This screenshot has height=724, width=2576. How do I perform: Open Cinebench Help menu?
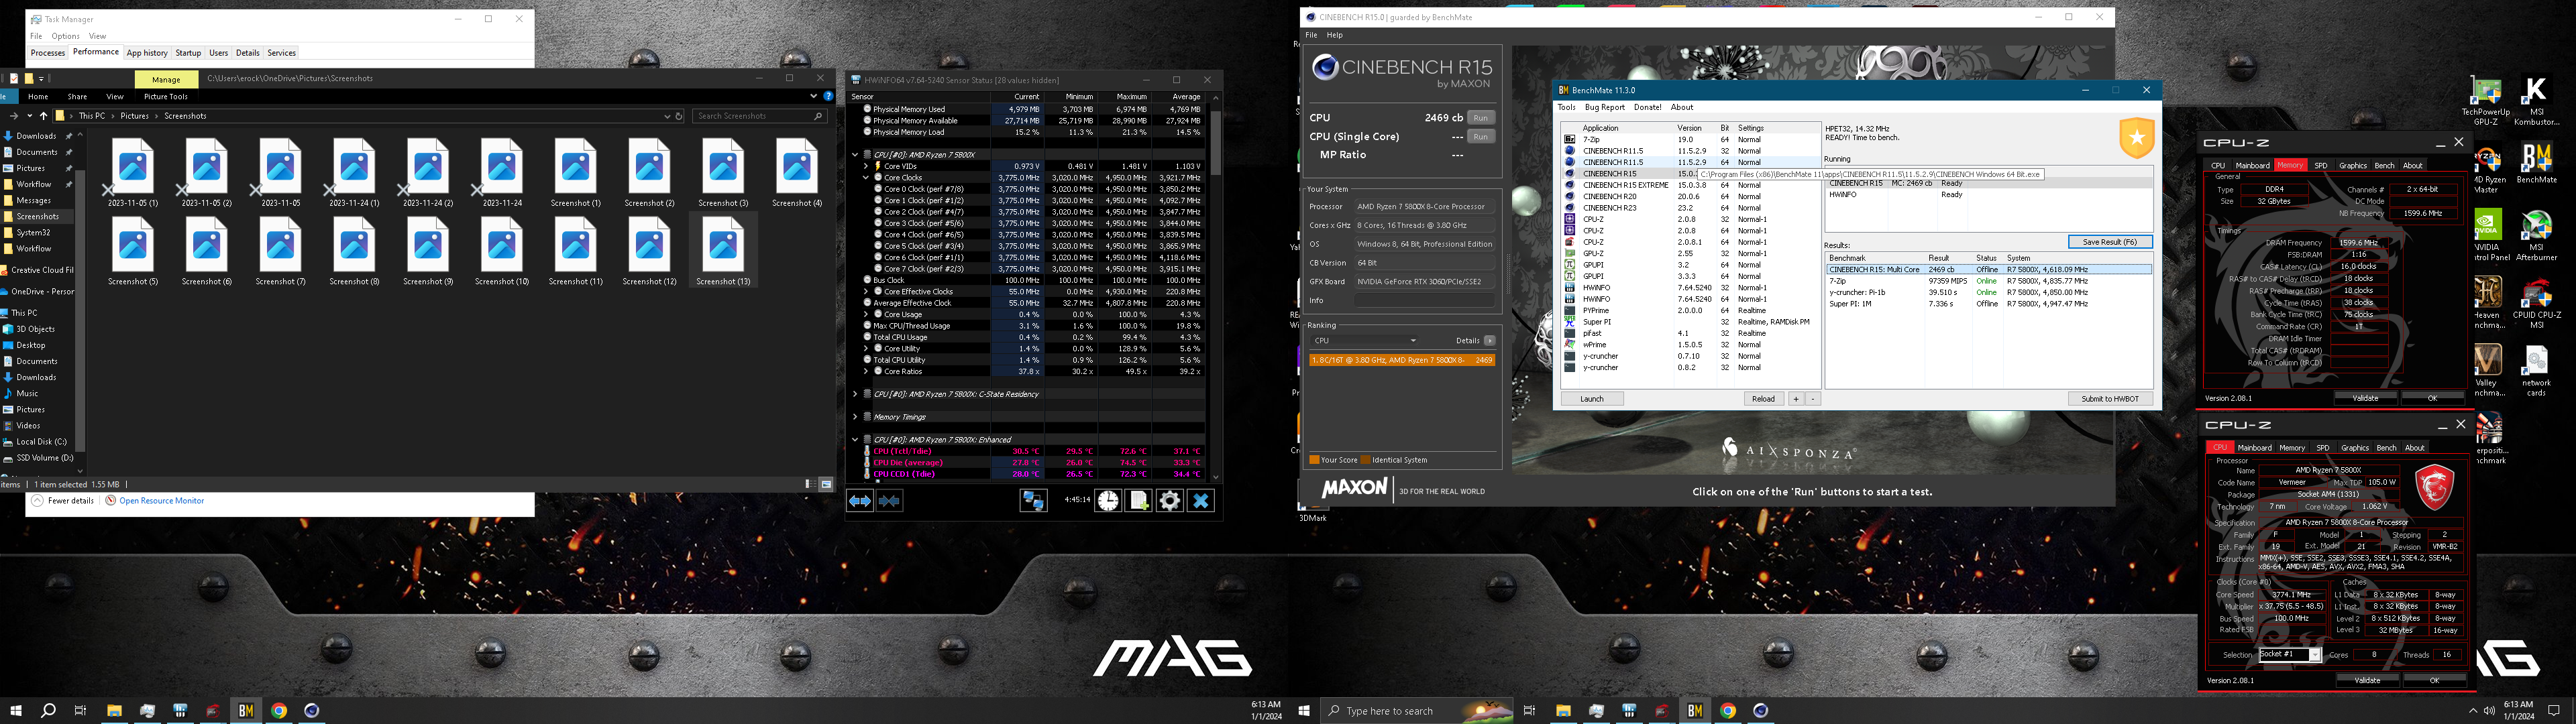pos(1335,35)
